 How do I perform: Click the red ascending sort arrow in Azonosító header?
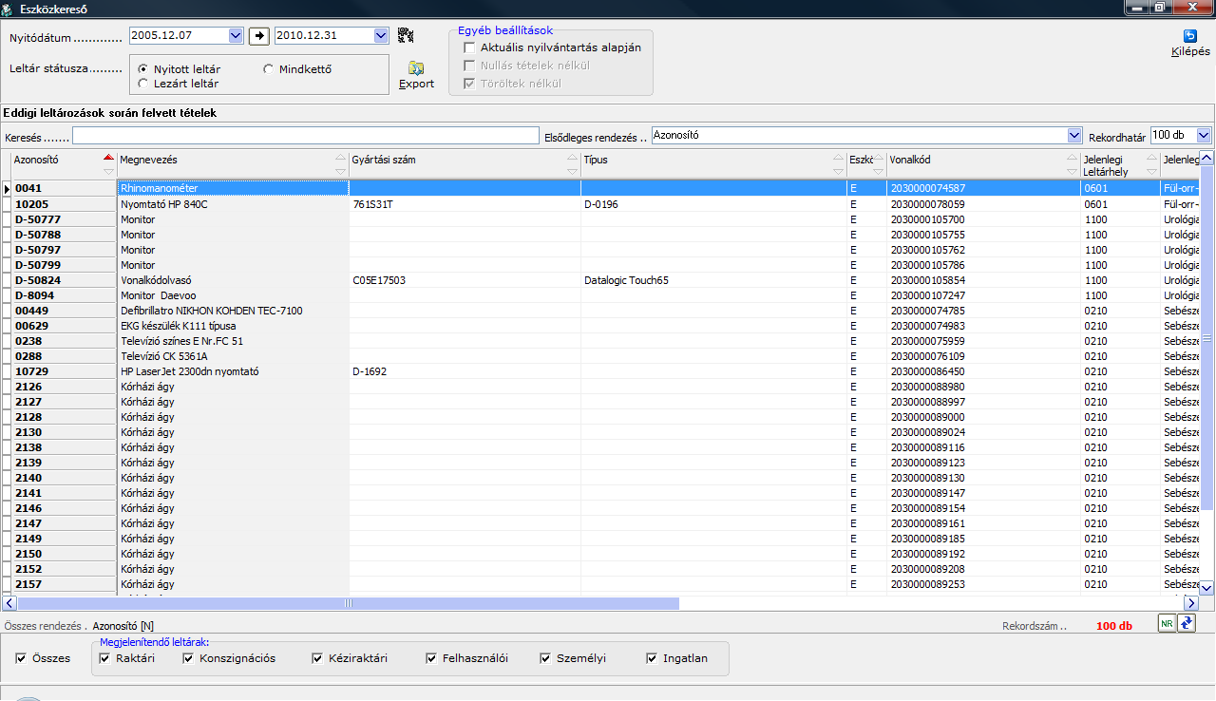pos(108,157)
